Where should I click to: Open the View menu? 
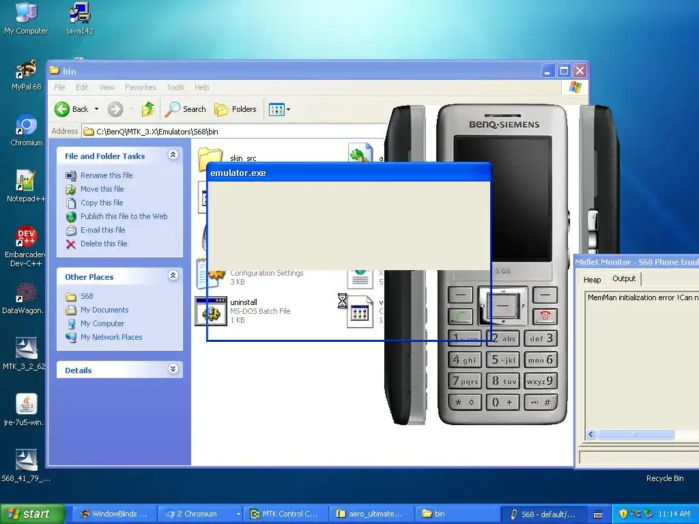[x=106, y=87]
